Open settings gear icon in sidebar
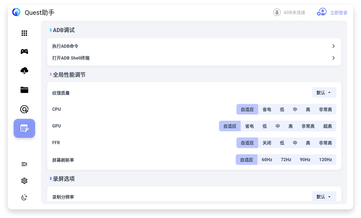This screenshot has width=361, height=218. click(x=24, y=181)
